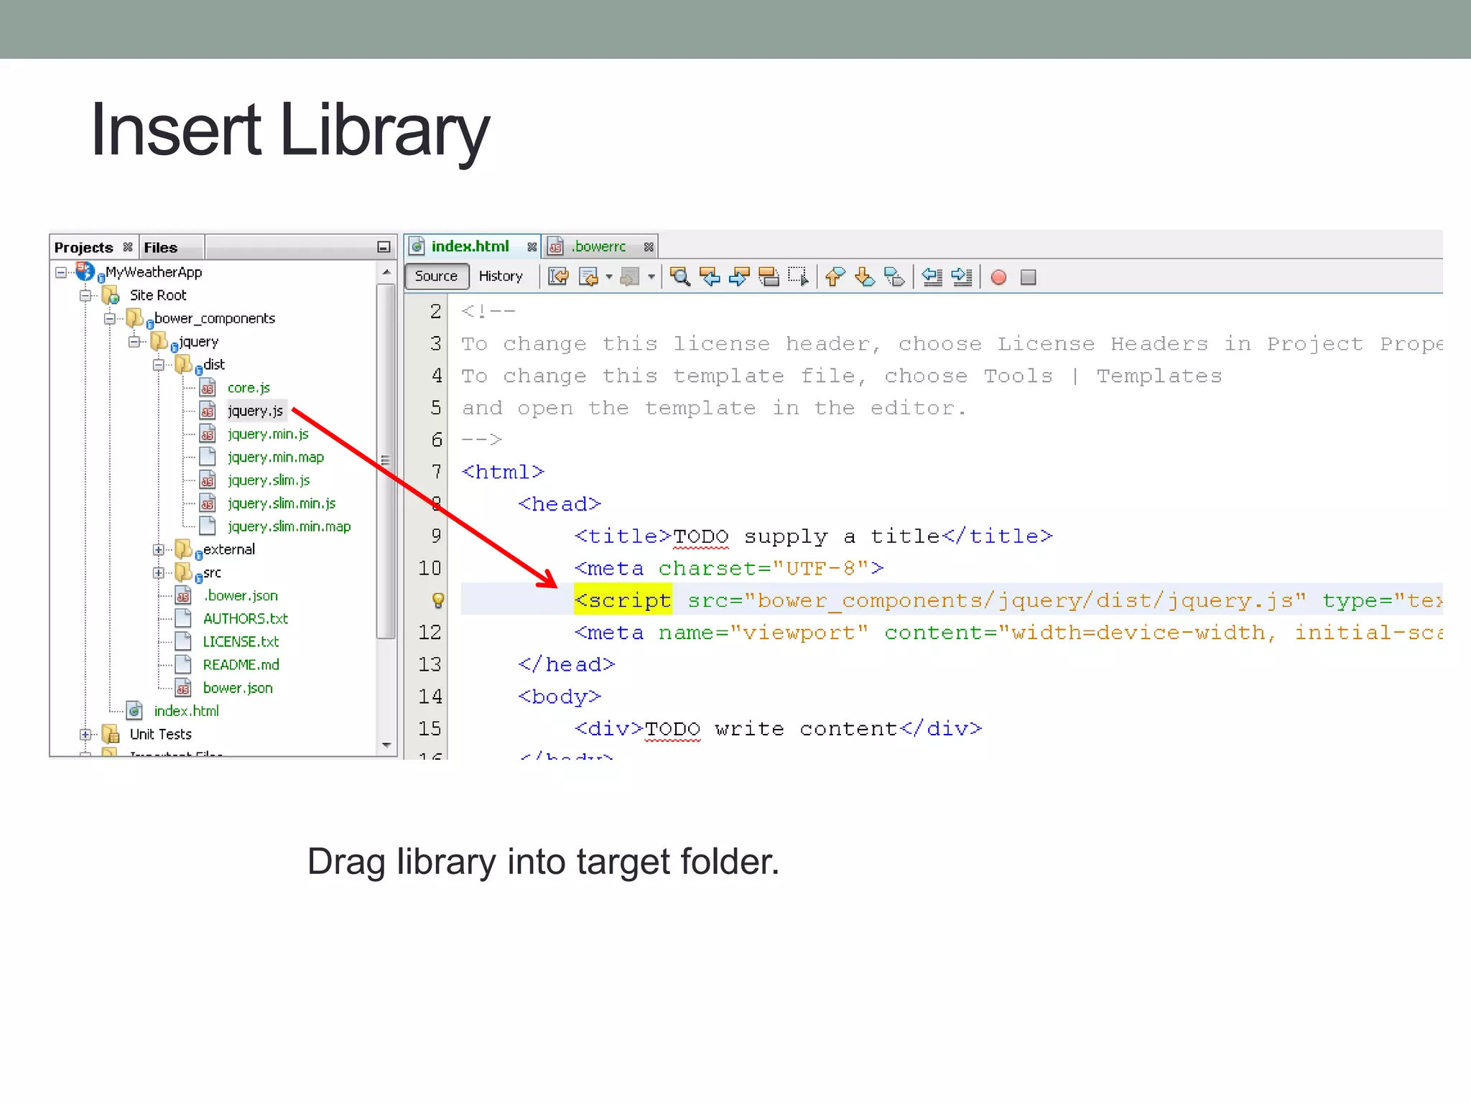
Task: Close the .bowerrc tab
Action: (649, 247)
